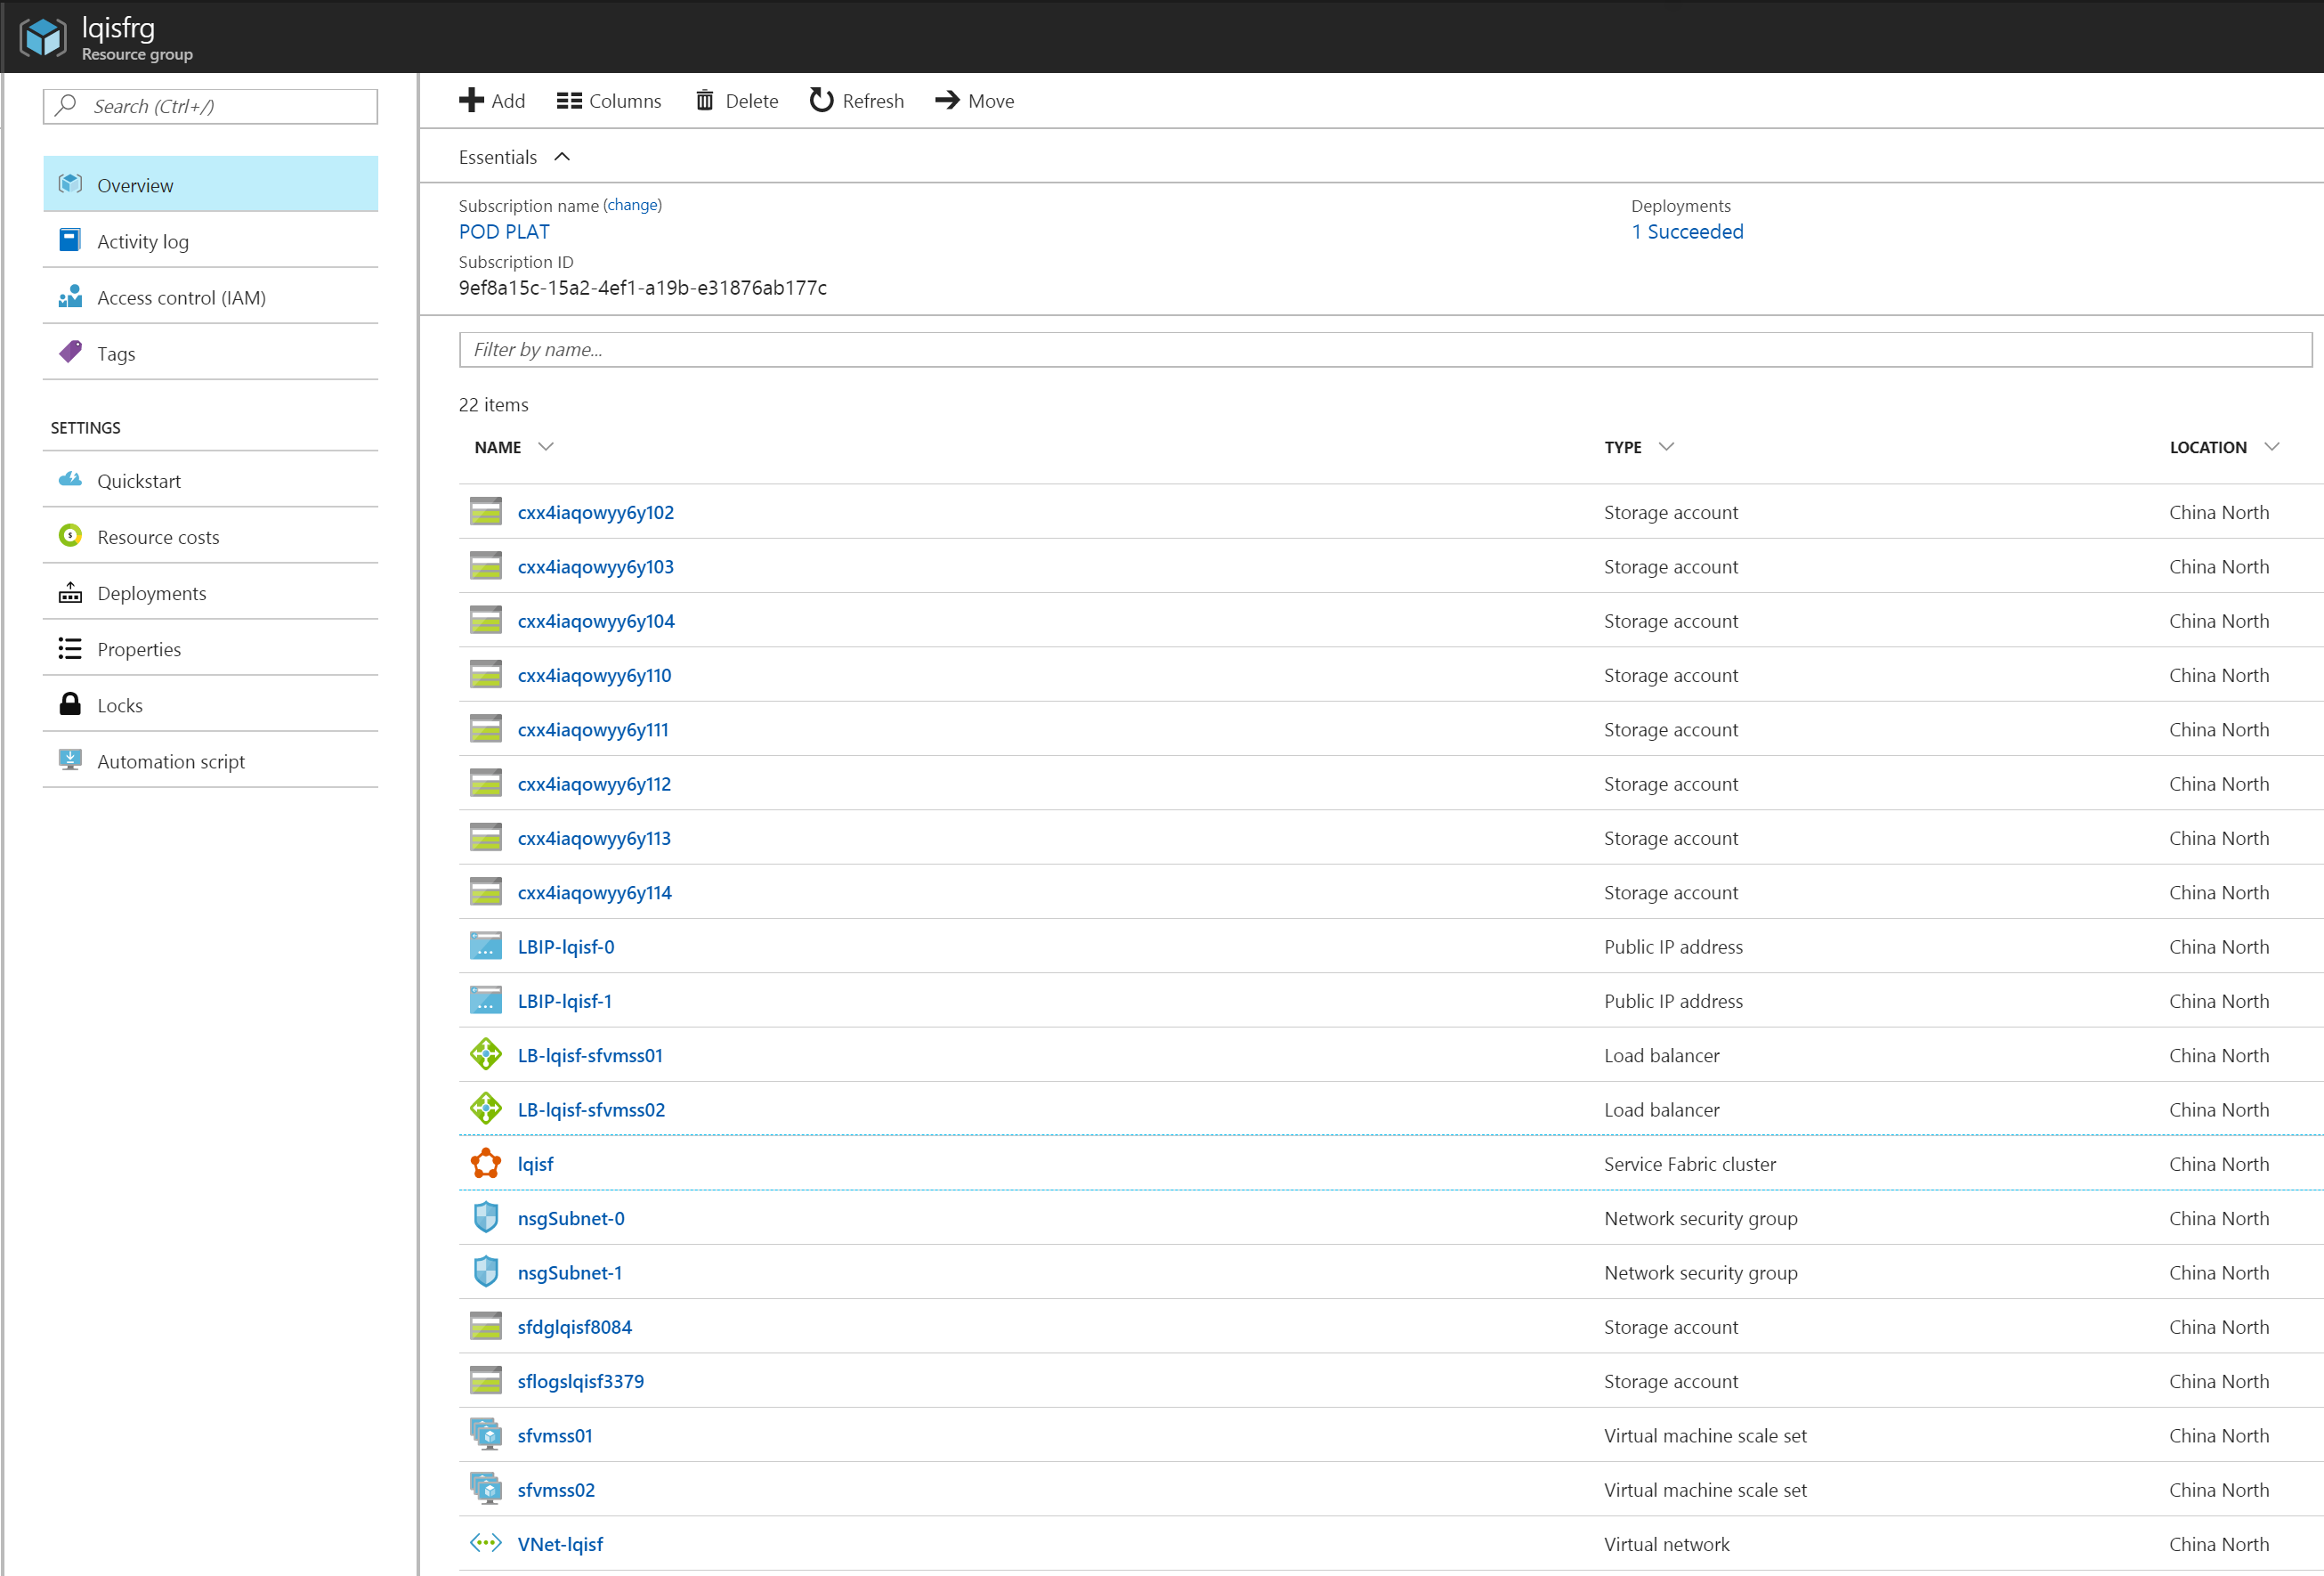Viewport: 2324px width, 1576px height.
Task: Click the Service Fabric cluster icon for lqisf
Action: pos(486,1164)
